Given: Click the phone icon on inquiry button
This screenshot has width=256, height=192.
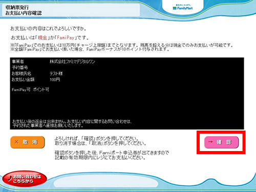Looking at the screenshot, I should pyautogui.click(x=10, y=178).
